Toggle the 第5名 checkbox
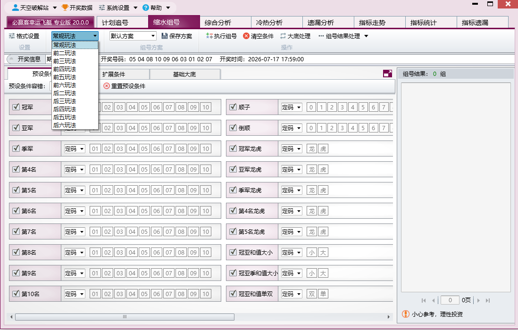This screenshot has width=518, height=330. pos(16,190)
